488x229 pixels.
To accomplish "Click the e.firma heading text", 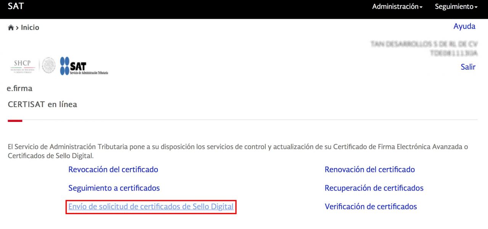I will click(x=20, y=88).
